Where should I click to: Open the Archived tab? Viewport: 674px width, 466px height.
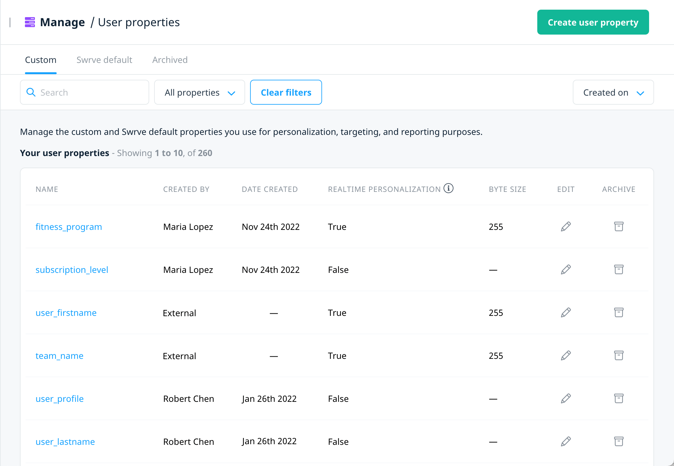(170, 60)
